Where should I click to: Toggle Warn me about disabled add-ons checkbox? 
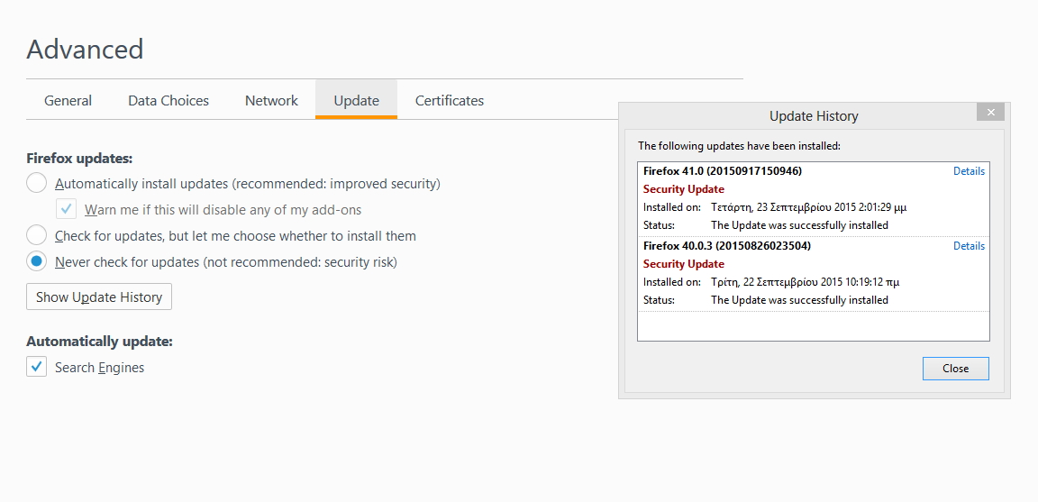tap(66, 209)
